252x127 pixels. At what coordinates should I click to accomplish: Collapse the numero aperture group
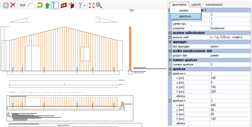click(x=170, y=60)
